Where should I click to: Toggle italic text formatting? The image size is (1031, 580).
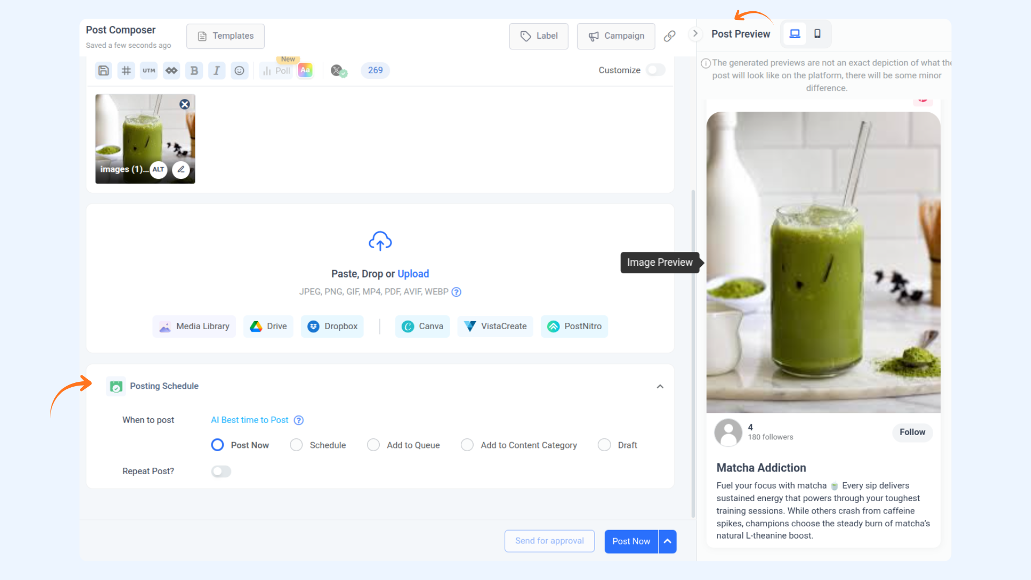pyautogui.click(x=216, y=70)
